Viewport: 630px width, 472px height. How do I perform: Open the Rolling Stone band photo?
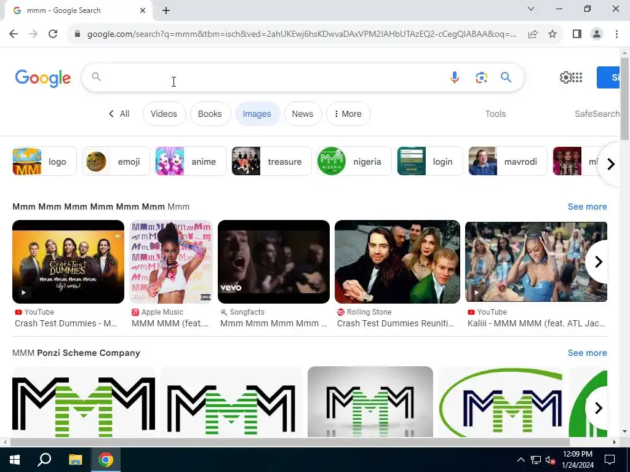[397, 262]
